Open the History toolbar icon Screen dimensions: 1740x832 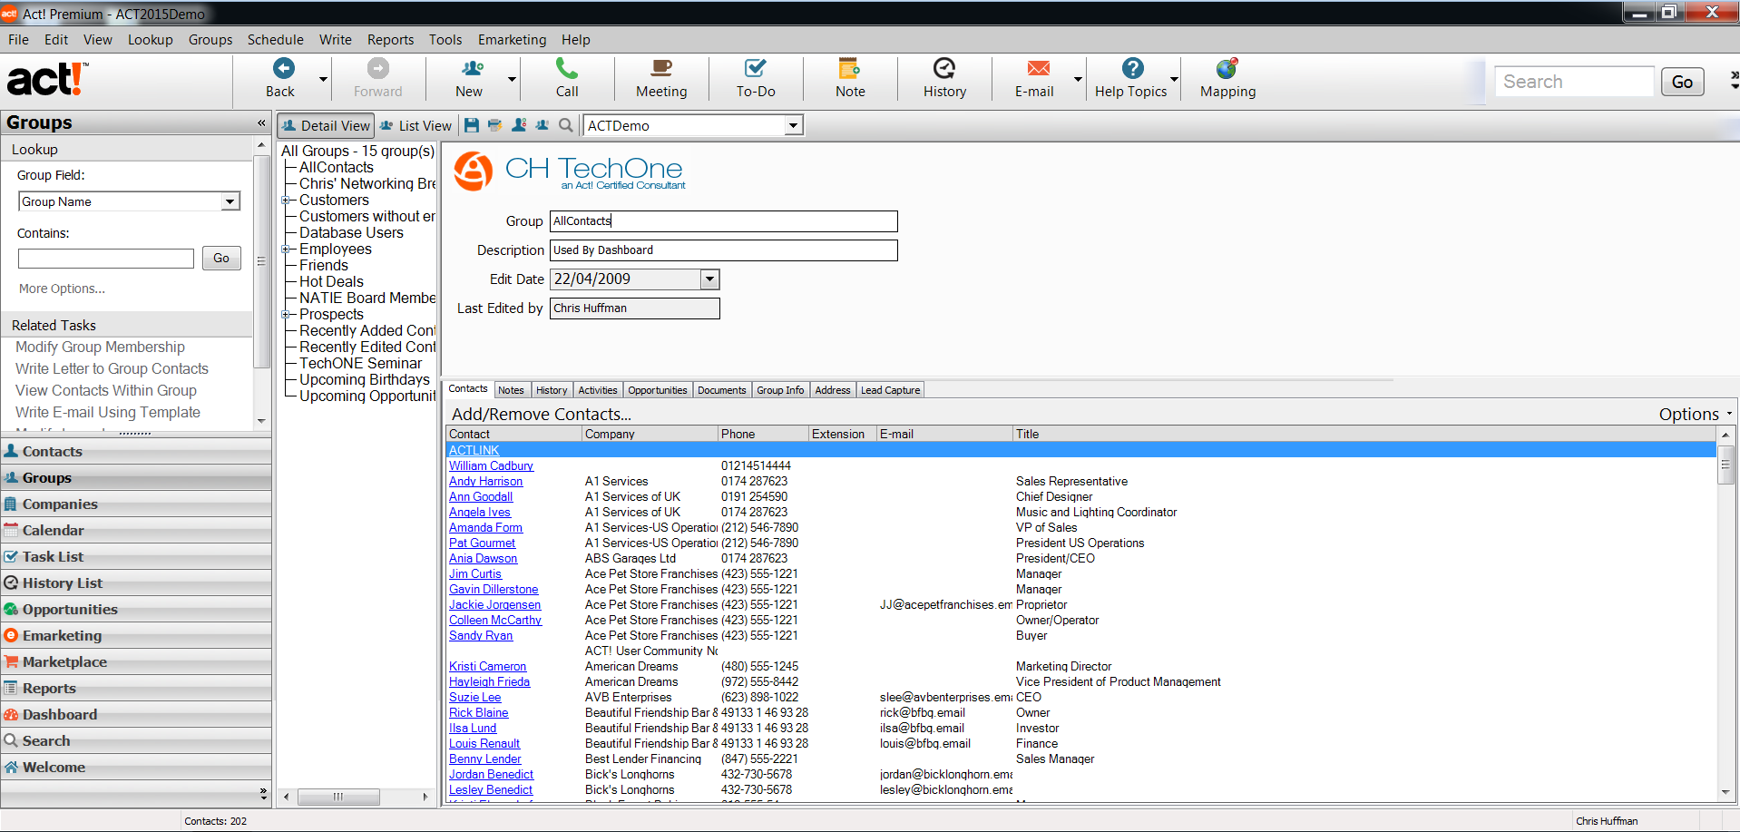click(944, 68)
